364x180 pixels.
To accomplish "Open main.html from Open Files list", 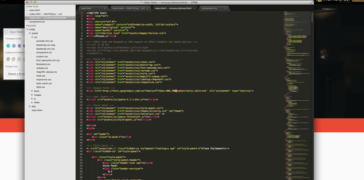I will (34, 10).
